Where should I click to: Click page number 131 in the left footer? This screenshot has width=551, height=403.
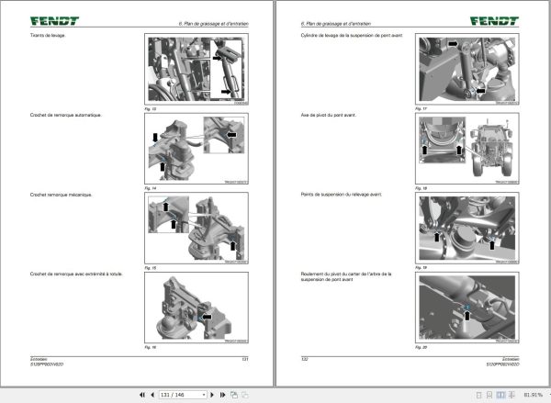pos(245,359)
